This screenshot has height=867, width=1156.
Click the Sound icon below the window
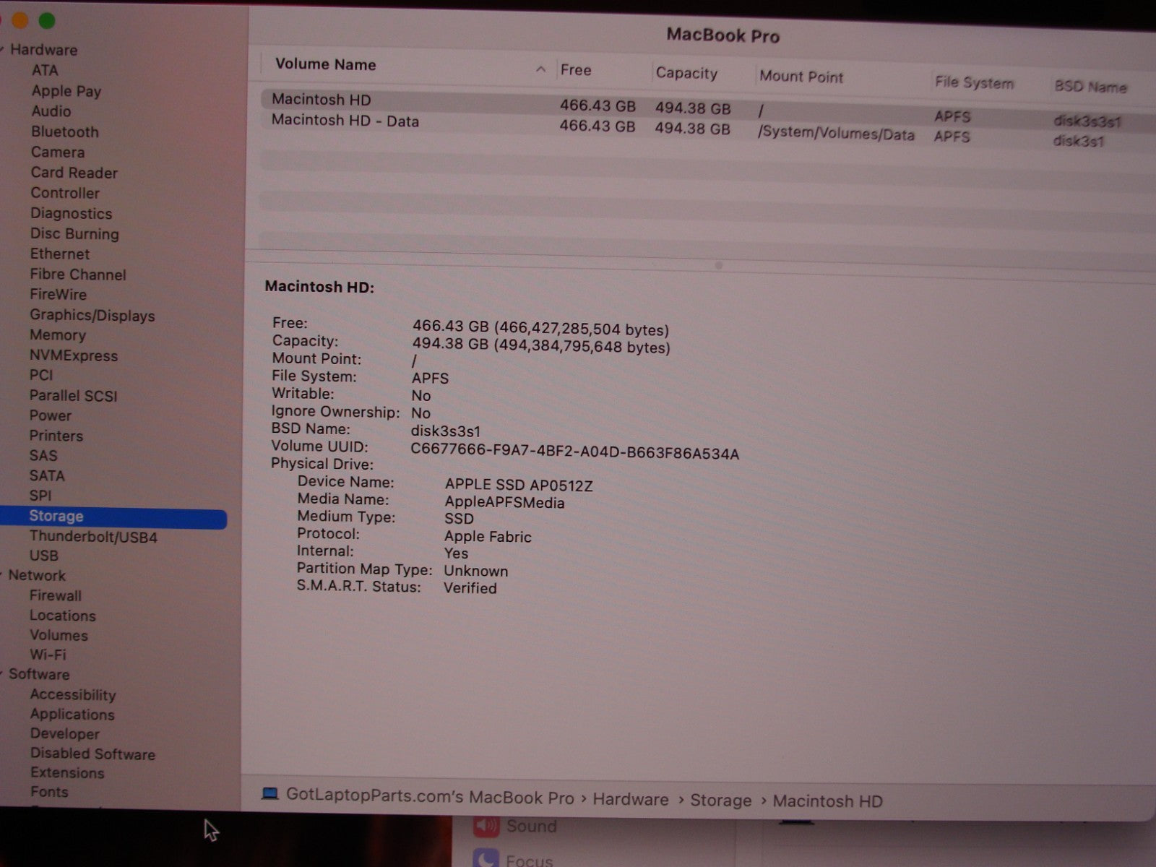pyautogui.click(x=486, y=825)
